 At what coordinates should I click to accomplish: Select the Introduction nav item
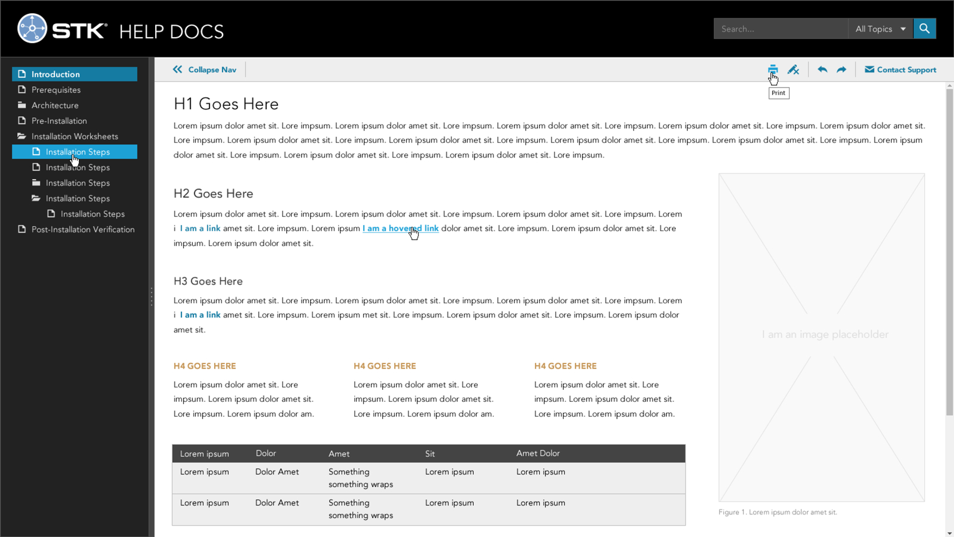pyautogui.click(x=56, y=74)
